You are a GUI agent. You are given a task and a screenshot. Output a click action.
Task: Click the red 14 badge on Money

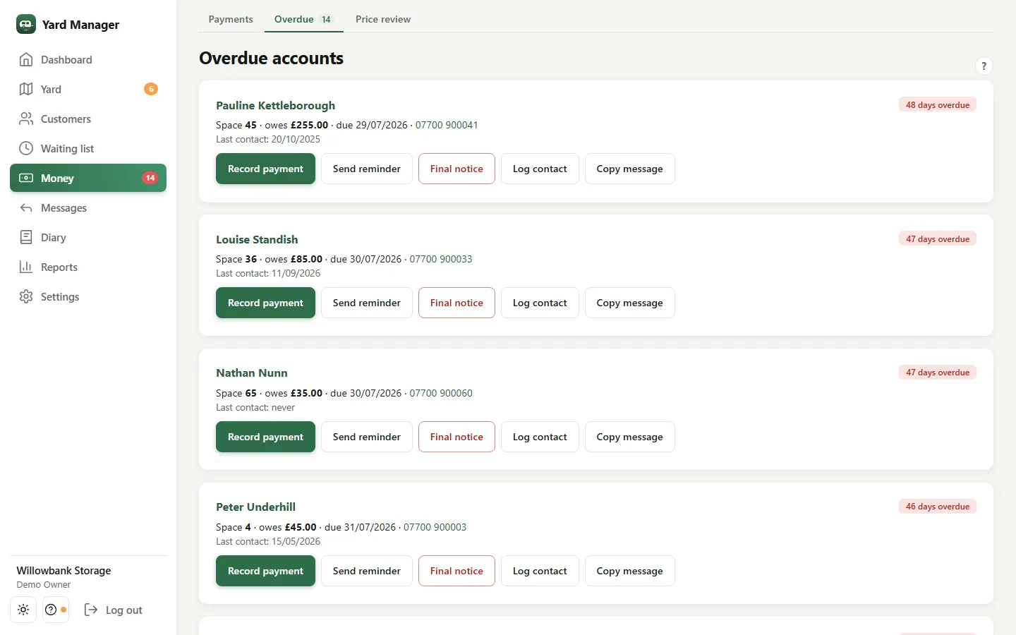pos(150,178)
